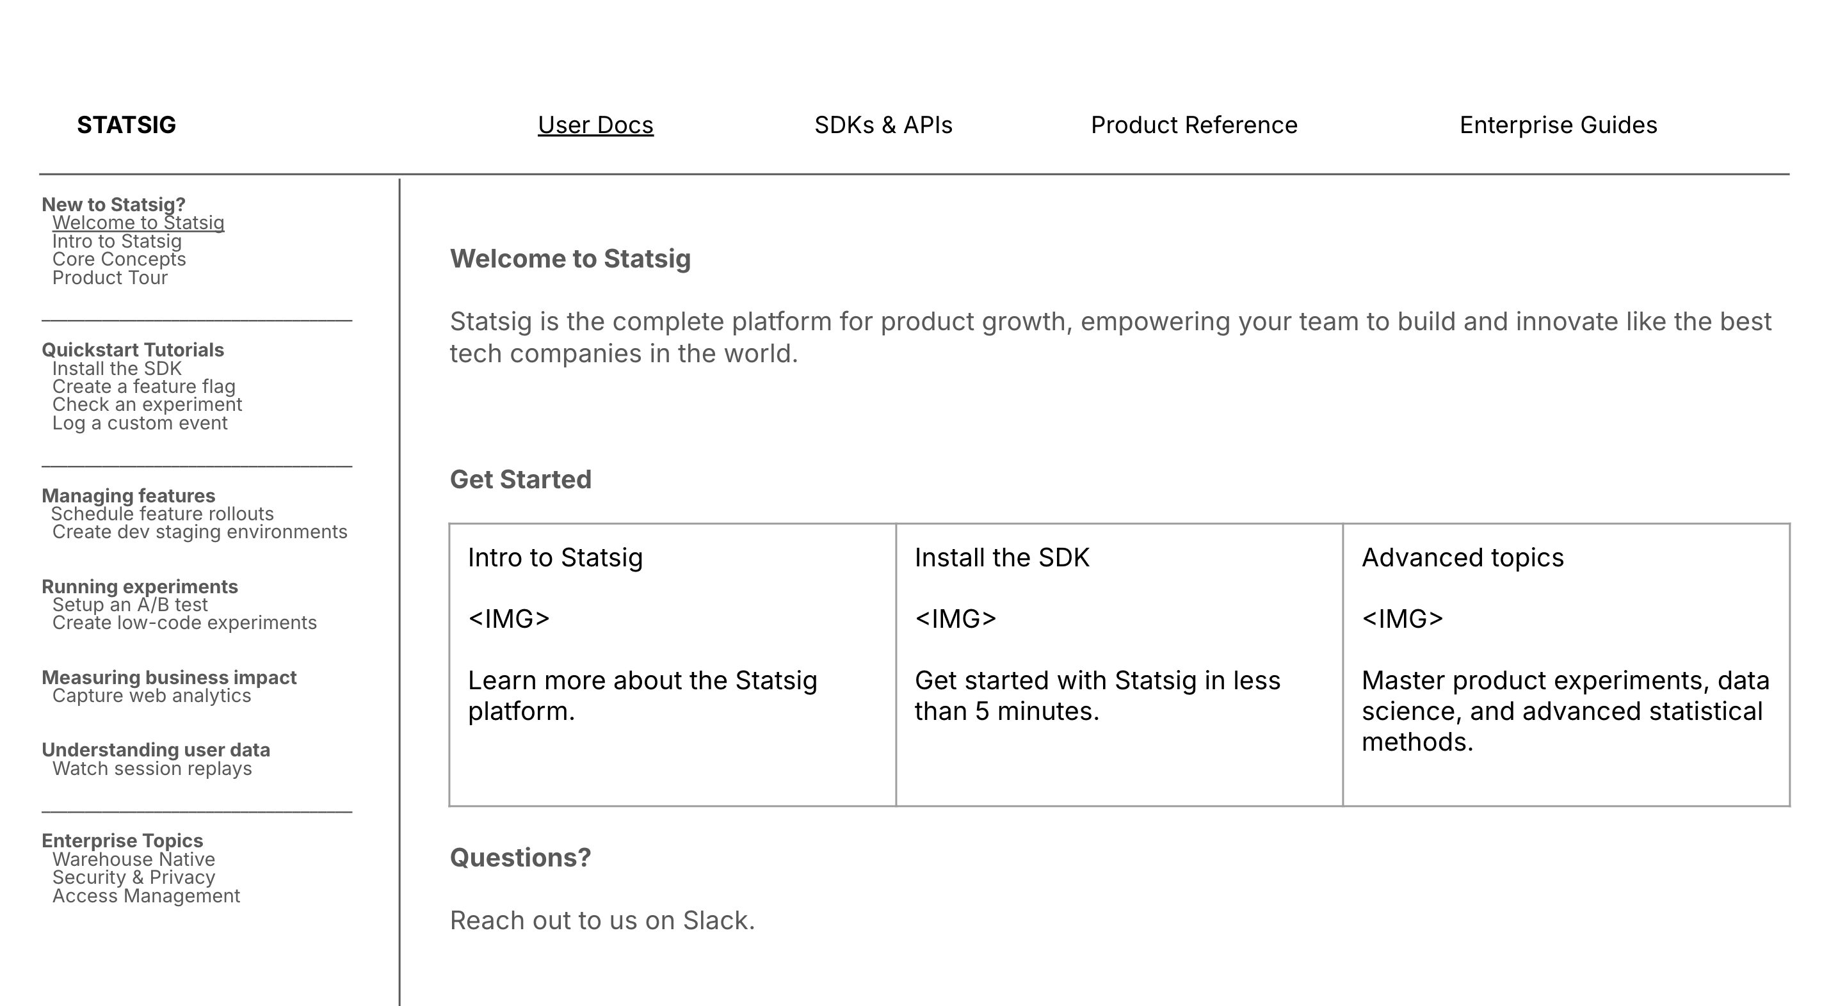The image size is (1822, 1006).
Task: Go to Enterprise Guides tab
Action: click(1558, 125)
